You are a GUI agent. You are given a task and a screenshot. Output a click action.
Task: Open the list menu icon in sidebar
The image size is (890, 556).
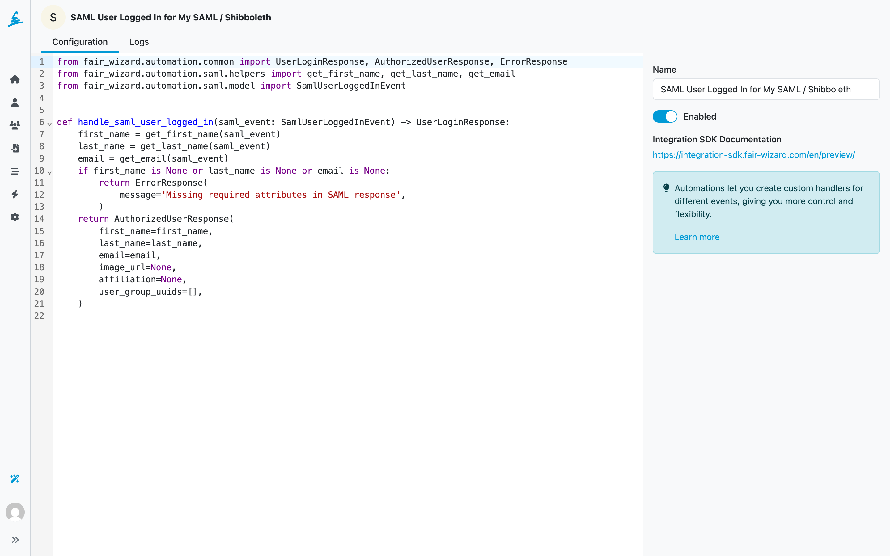pos(15,171)
